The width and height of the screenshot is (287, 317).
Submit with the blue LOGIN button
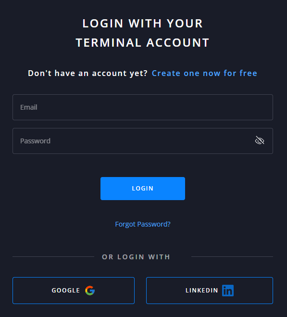point(143,189)
